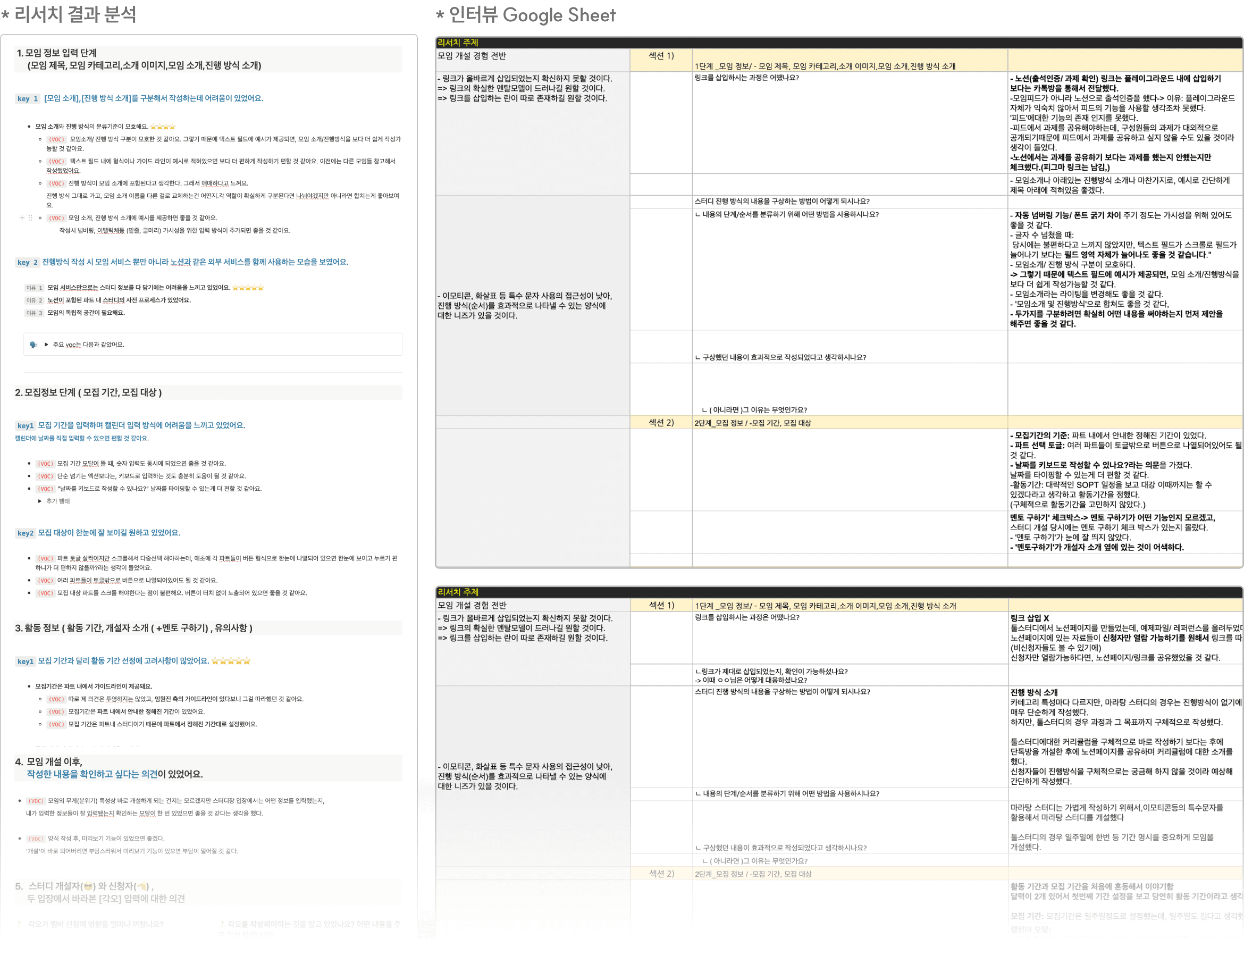This screenshot has width=1244, height=955.
Task: Select the first sheet's '섹션 1)' cell
Action: [660, 56]
